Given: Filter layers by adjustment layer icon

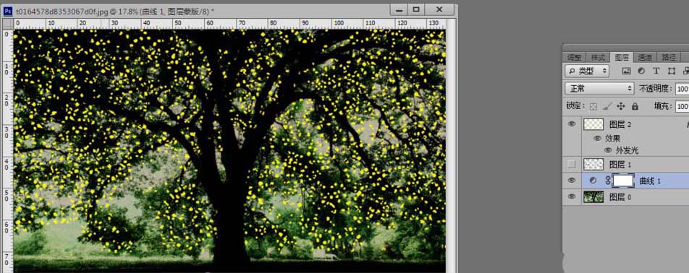Looking at the screenshot, I should pyautogui.click(x=641, y=71).
